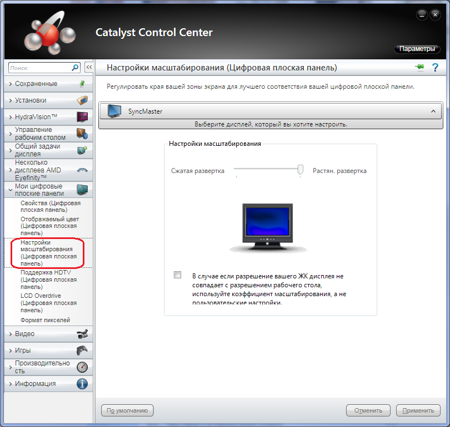Click the Catalyst Control Center logo
This screenshot has height=427, width=450.
click(49, 33)
